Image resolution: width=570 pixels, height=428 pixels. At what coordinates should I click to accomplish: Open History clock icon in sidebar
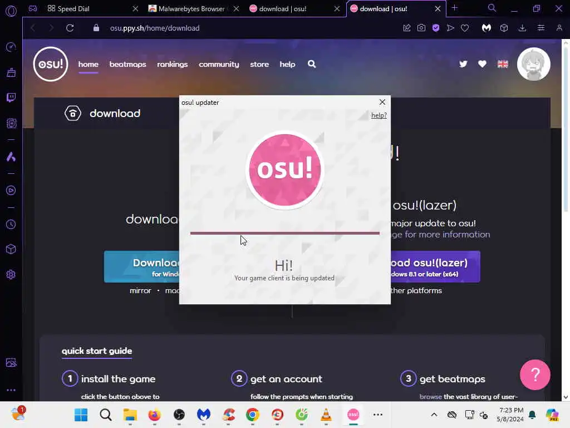coord(11,224)
